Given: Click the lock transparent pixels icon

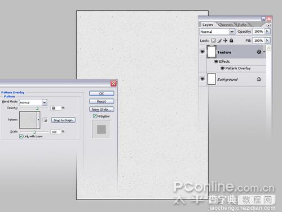Looking at the screenshot, I should (x=213, y=40).
